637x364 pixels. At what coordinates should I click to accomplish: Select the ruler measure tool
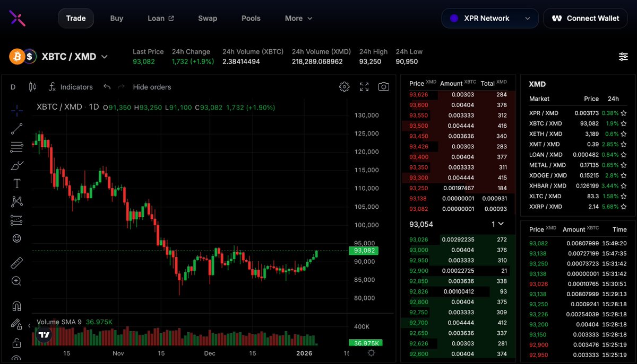[x=16, y=263]
